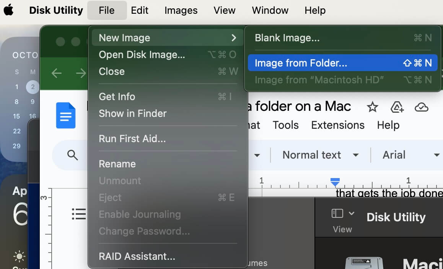The width and height of the screenshot is (443, 269).
Task: Open the zoom dropdown arrow in Docs toolbar
Action: (257, 155)
